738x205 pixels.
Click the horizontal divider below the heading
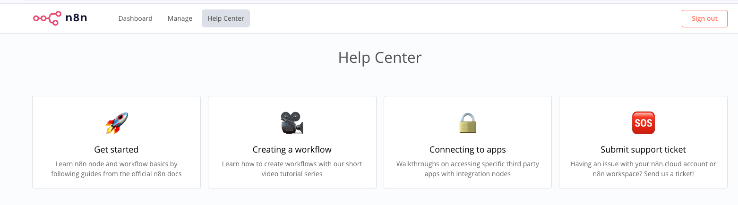(x=380, y=73)
